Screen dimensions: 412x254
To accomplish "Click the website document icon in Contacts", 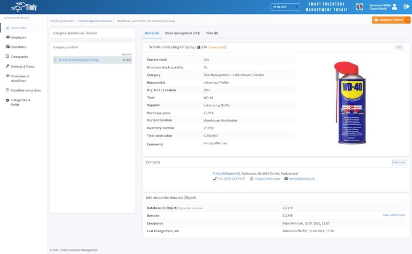I will 251,179.
